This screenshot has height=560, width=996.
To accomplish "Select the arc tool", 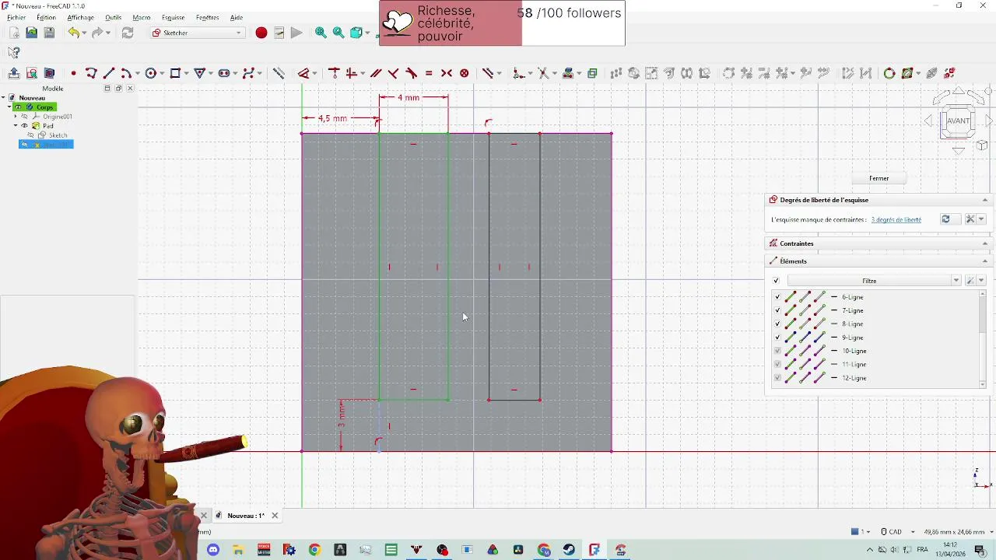I will tap(125, 73).
